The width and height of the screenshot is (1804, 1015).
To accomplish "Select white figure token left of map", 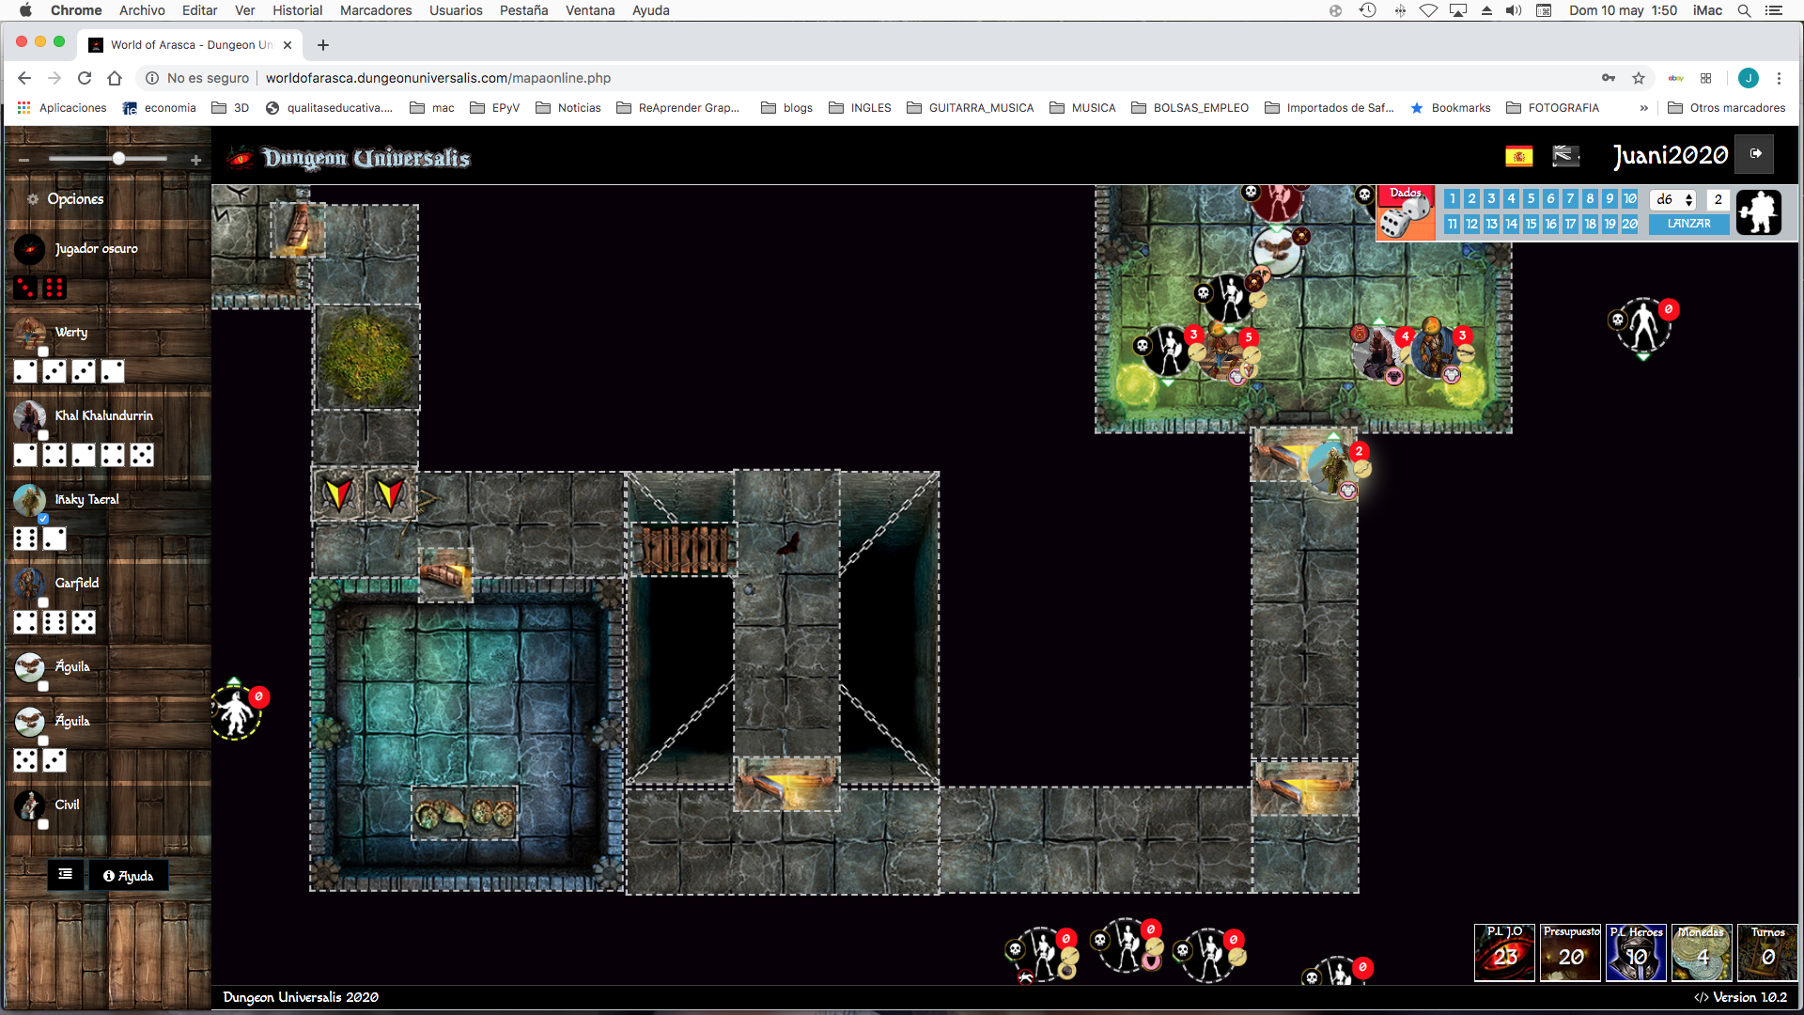I will point(236,711).
